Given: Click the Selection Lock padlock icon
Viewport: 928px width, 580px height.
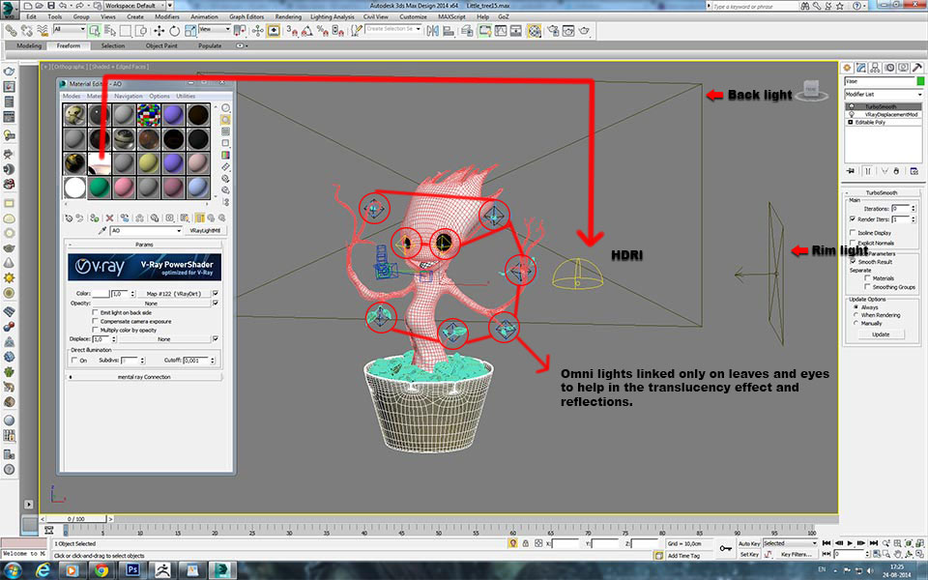Looking at the screenshot, I should tap(526, 542).
